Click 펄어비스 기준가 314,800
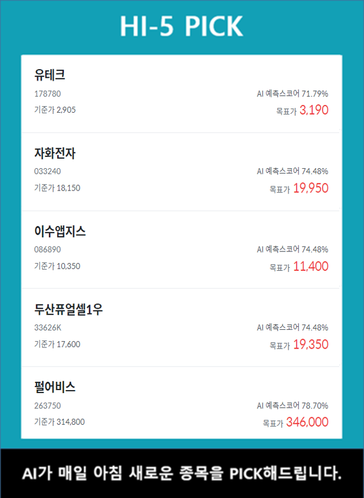The height and width of the screenshot is (498, 364). pos(59,422)
